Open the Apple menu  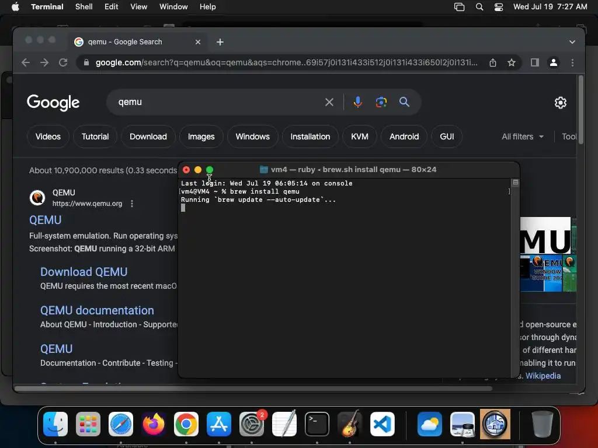point(15,7)
